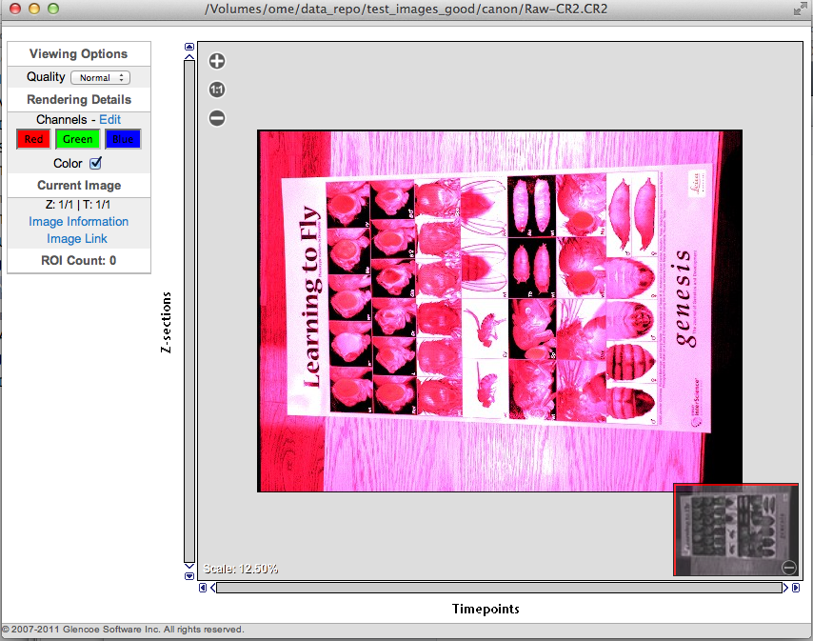This screenshot has width=813, height=641.
Task: Click the fullscreen arrows in title bar
Action: point(800,9)
